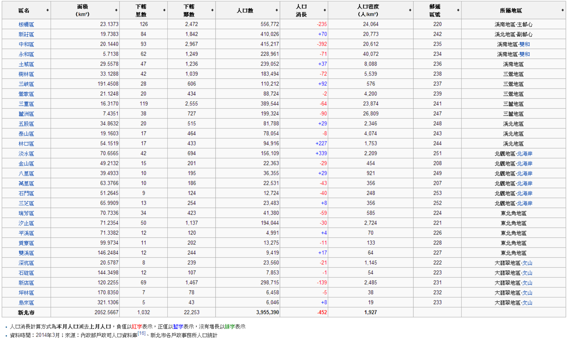Open the 土城區 link
This screenshot has height=340, width=567.
26,64
